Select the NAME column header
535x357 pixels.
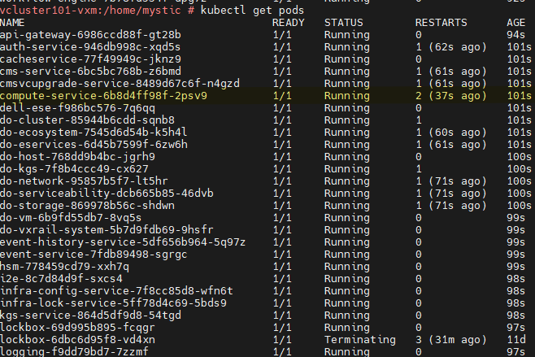pyautogui.click(x=12, y=23)
